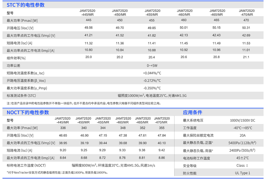Image resolution: width=266 pixels, height=179 pixels.
Task: Click STC Vmp value 42.69
Action: click(x=246, y=35)
